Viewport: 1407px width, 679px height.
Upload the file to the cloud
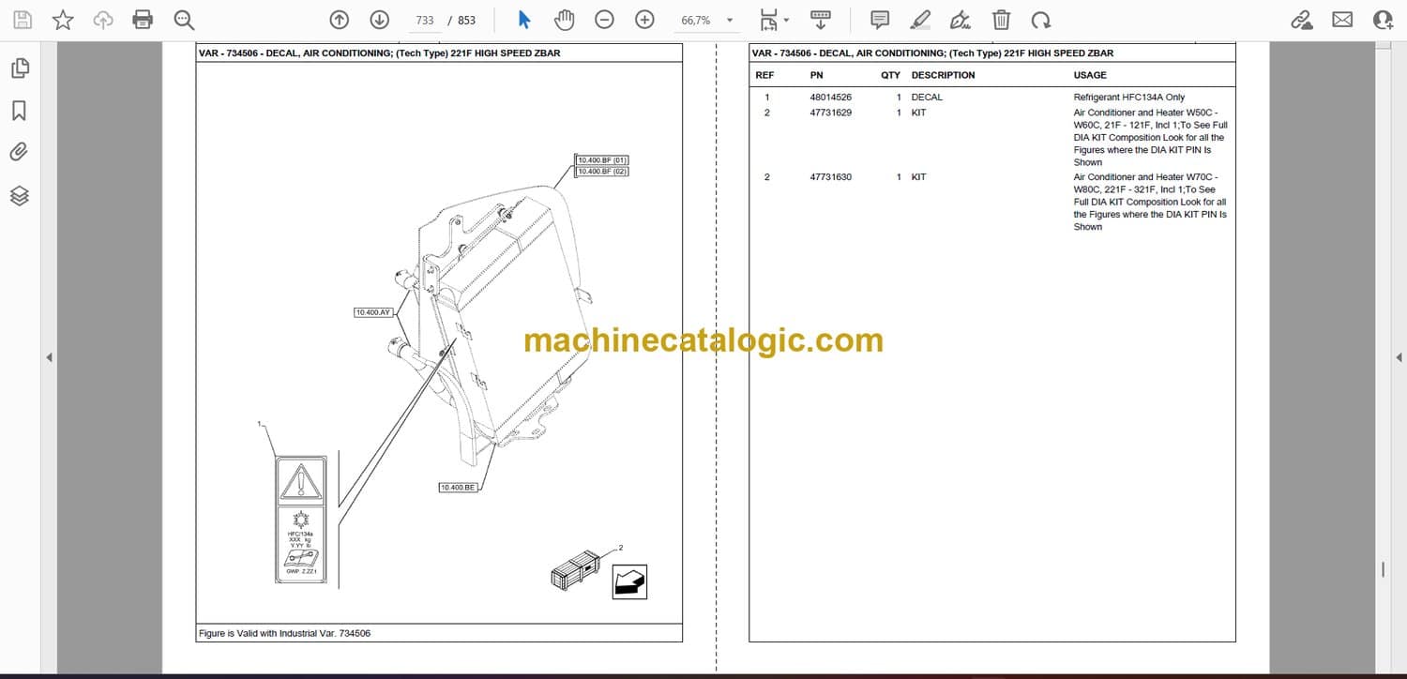click(103, 20)
